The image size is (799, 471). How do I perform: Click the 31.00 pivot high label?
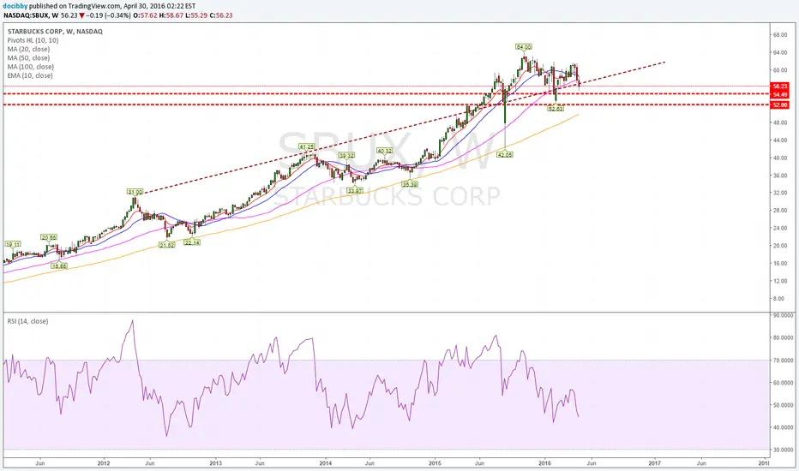click(x=135, y=192)
